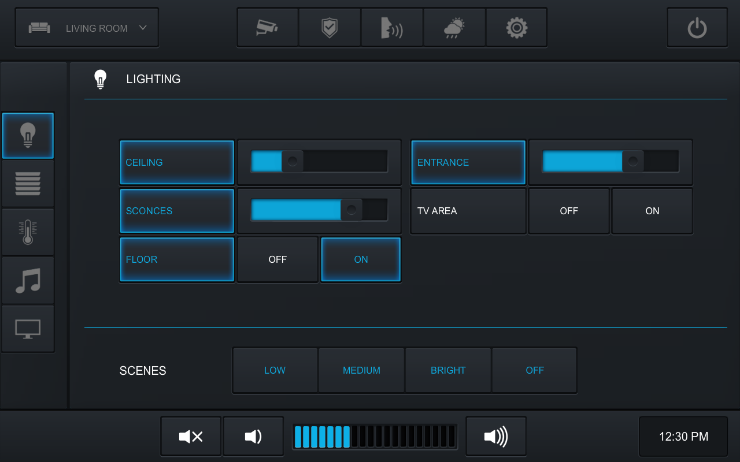Open the TV display sidebar icon

click(28, 329)
